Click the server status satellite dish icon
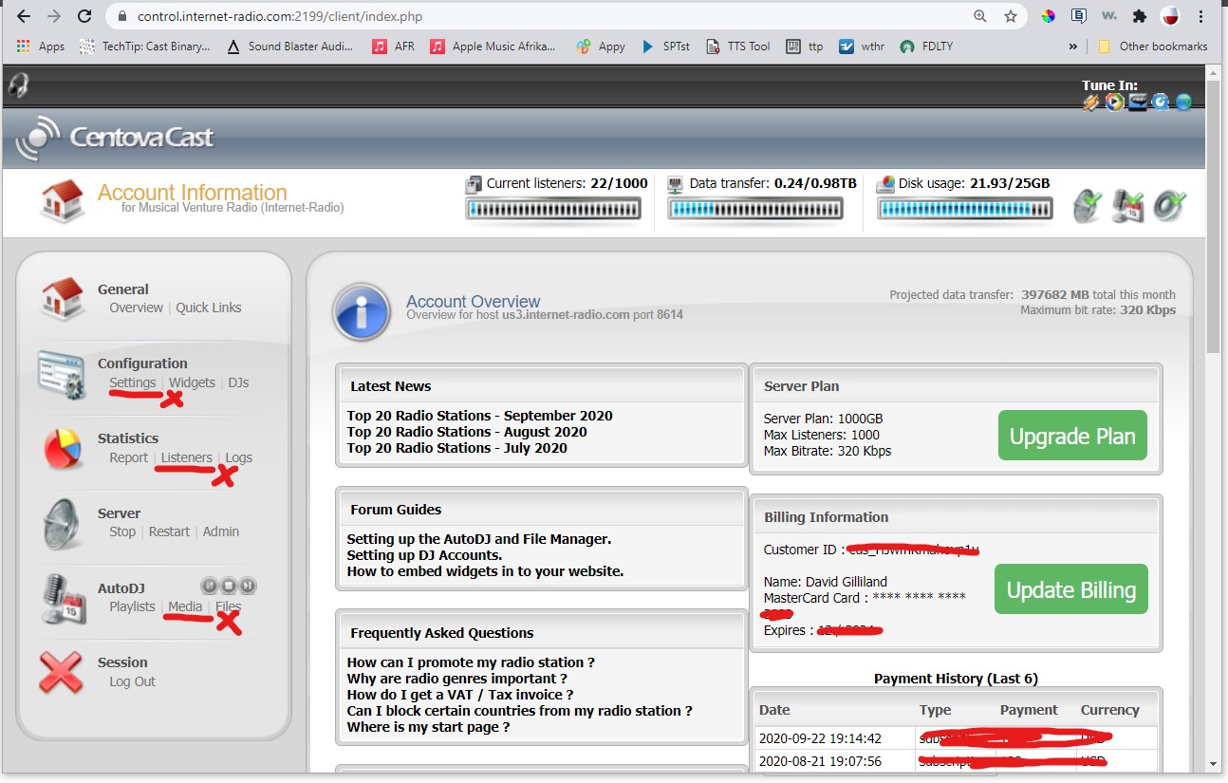The width and height of the screenshot is (1228, 783). coord(1088,206)
